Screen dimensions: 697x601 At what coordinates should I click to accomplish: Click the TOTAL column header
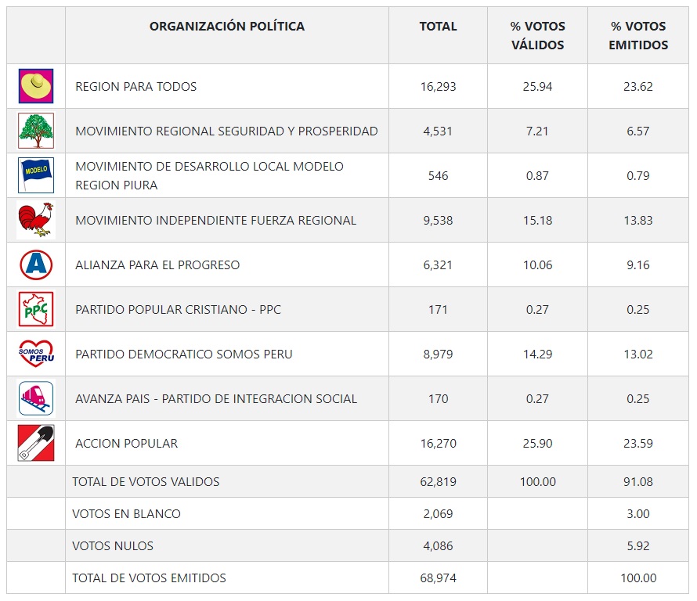(438, 27)
